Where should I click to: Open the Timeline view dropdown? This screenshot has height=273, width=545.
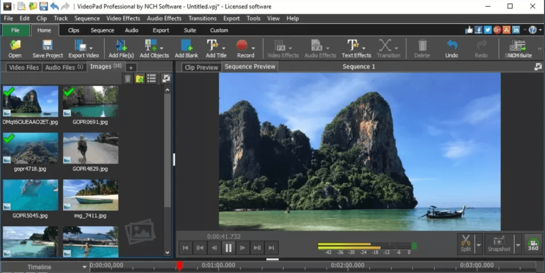84,266
